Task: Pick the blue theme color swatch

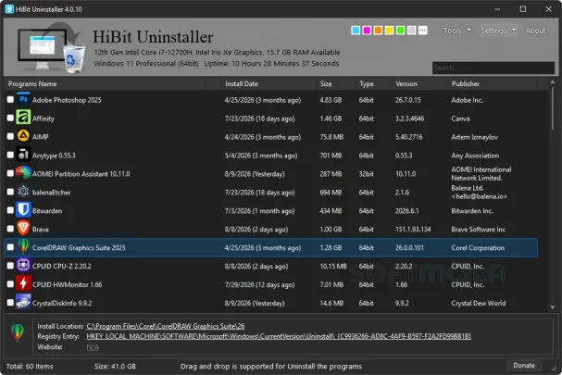Action: click(x=356, y=31)
